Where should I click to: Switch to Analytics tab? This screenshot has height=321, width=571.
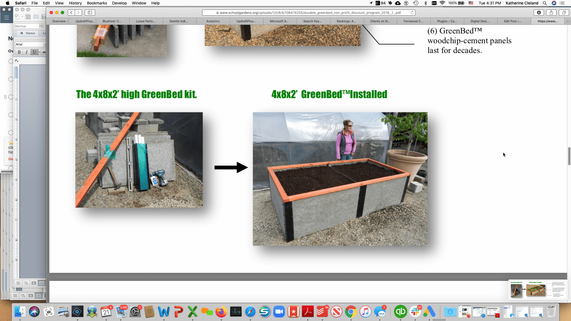213,21
